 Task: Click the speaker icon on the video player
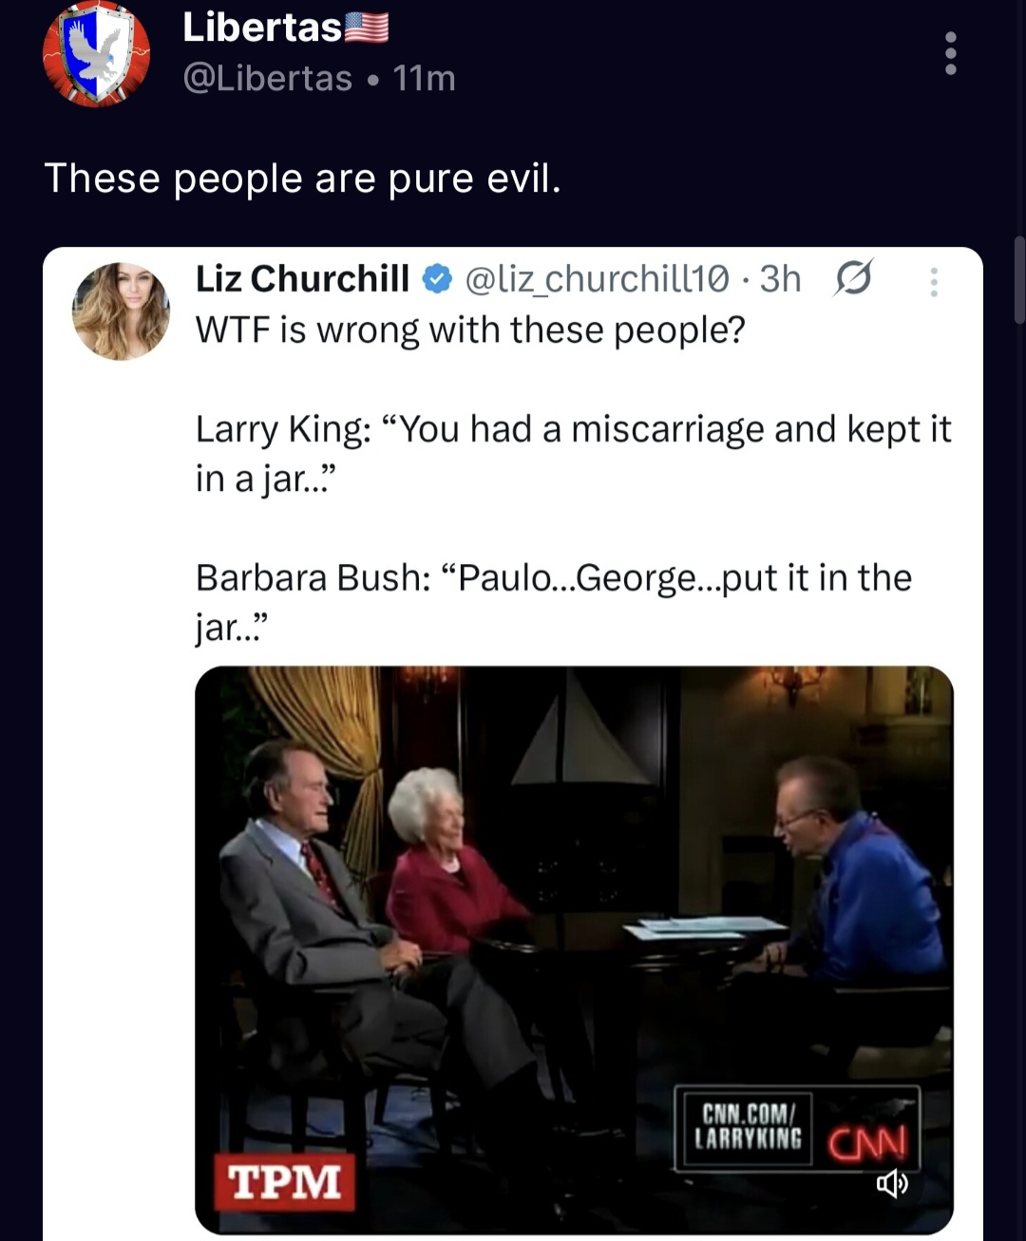tap(894, 1181)
